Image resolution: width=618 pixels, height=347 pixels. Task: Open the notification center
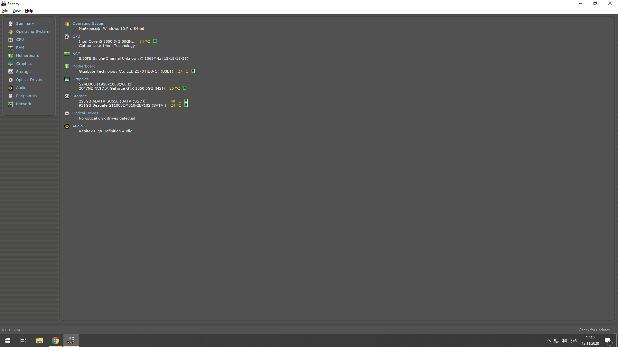(608, 341)
